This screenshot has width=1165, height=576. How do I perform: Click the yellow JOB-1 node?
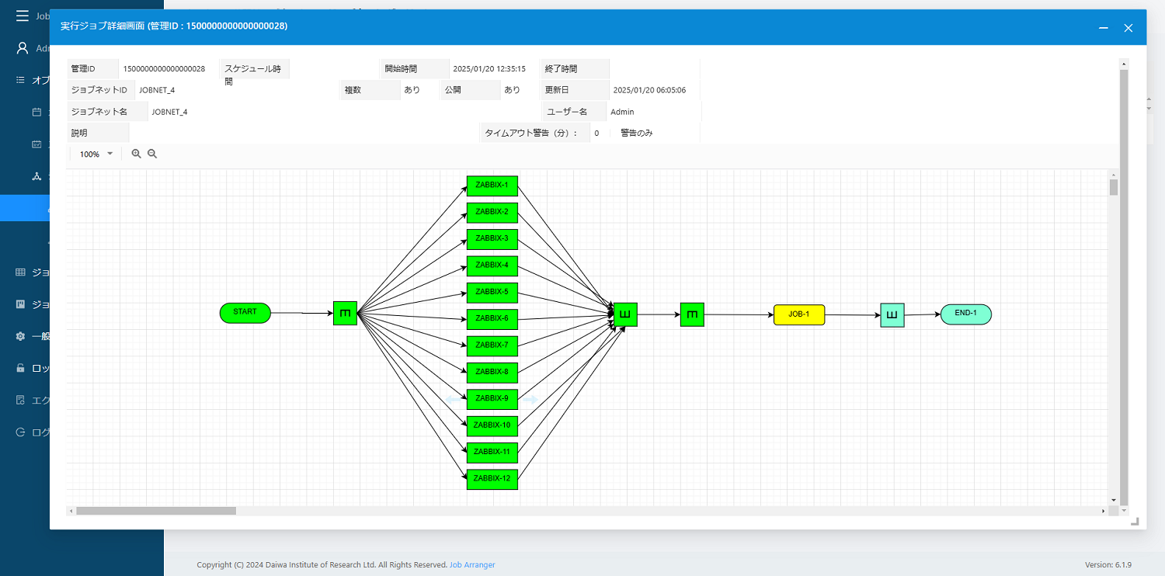pyautogui.click(x=798, y=314)
